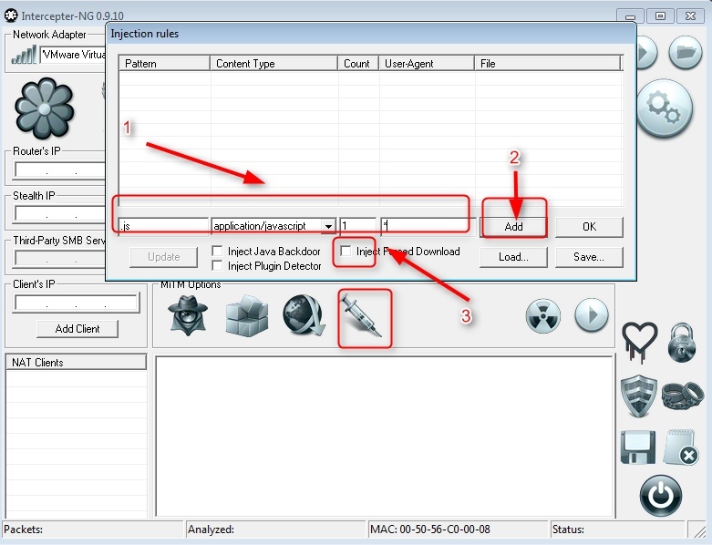The width and height of the screenshot is (712, 545).
Task: Sort by the Pattern column header
Action: [x=164, y=64]
